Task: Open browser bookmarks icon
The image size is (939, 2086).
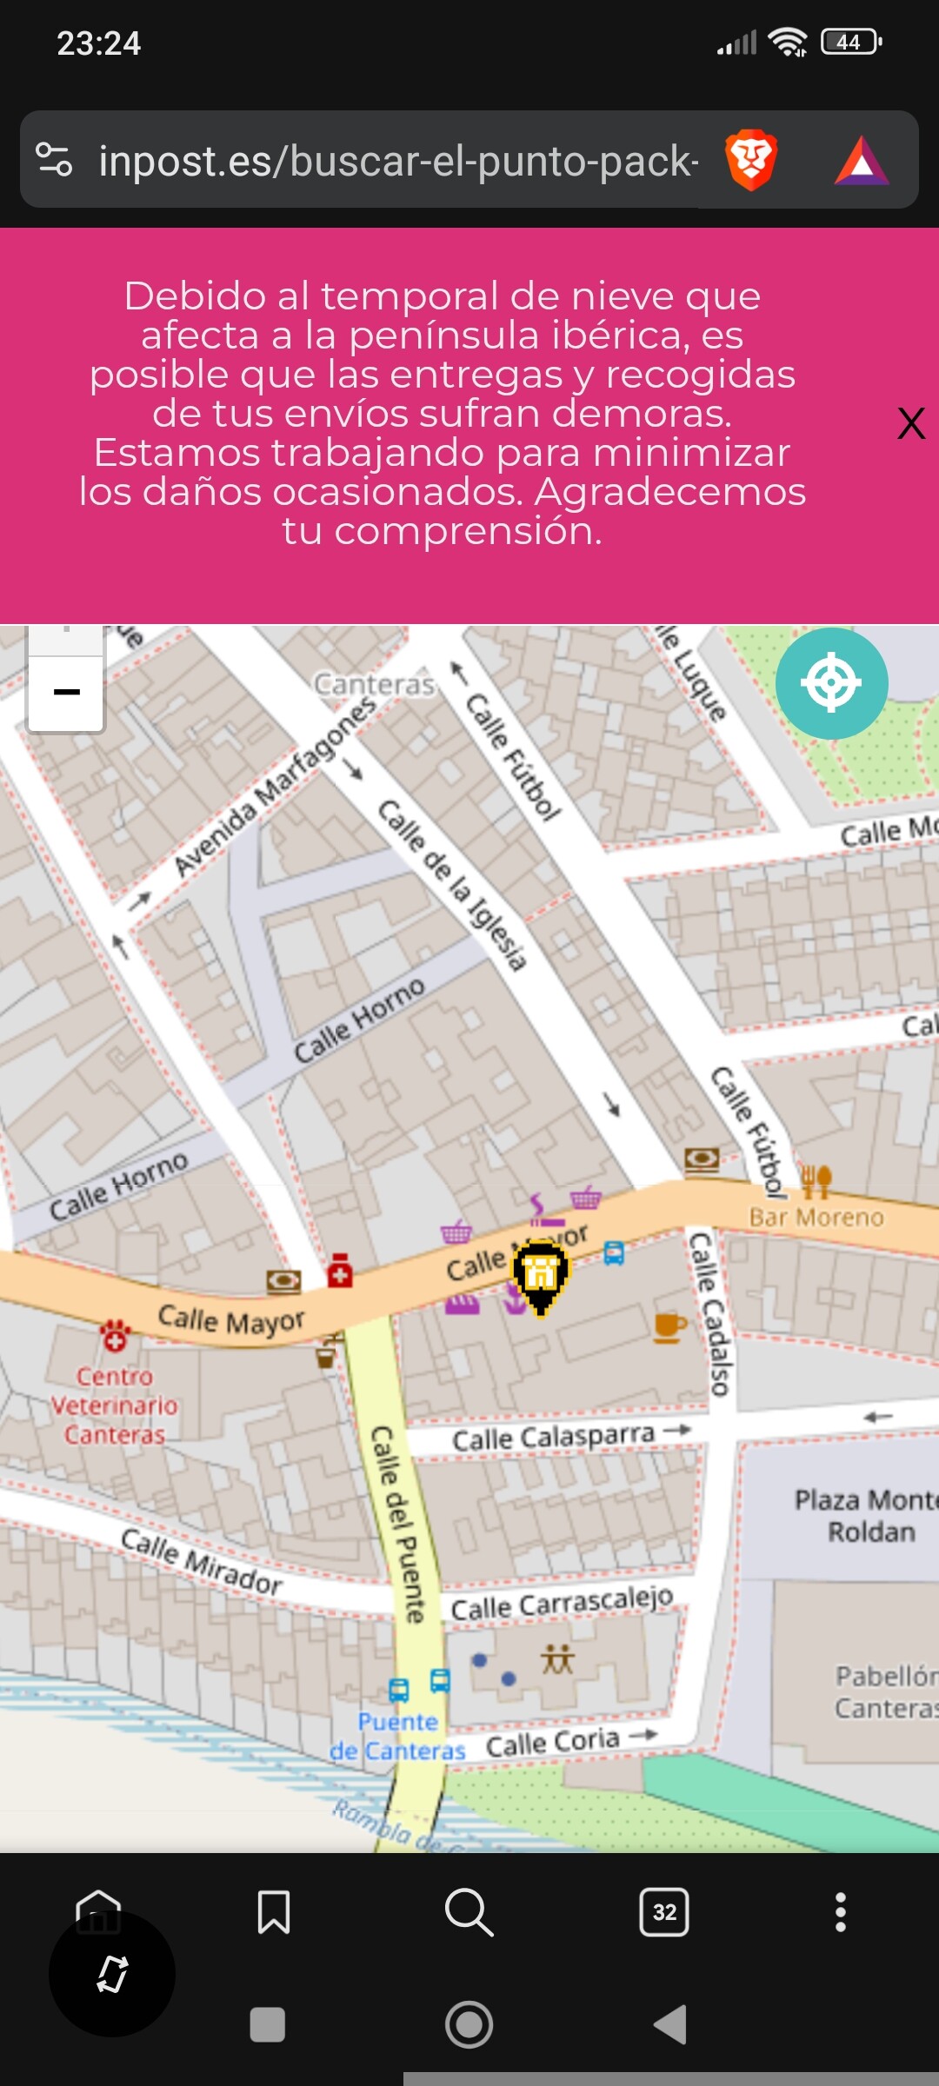Action: [x=274, y=1911]
